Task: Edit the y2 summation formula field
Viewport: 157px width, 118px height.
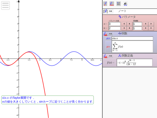Action: pos(132,47)
